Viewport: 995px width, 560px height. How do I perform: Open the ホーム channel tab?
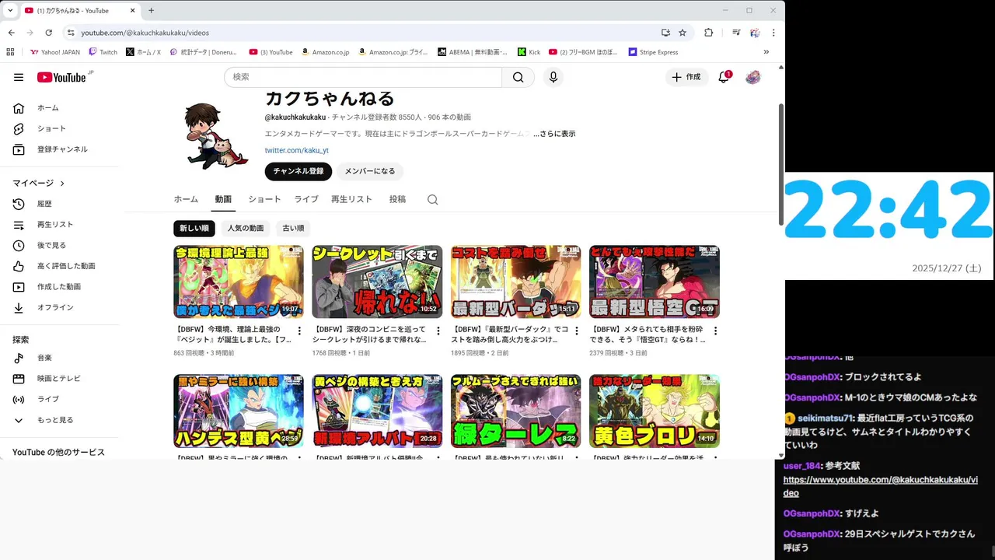click(x=186, y=199)
